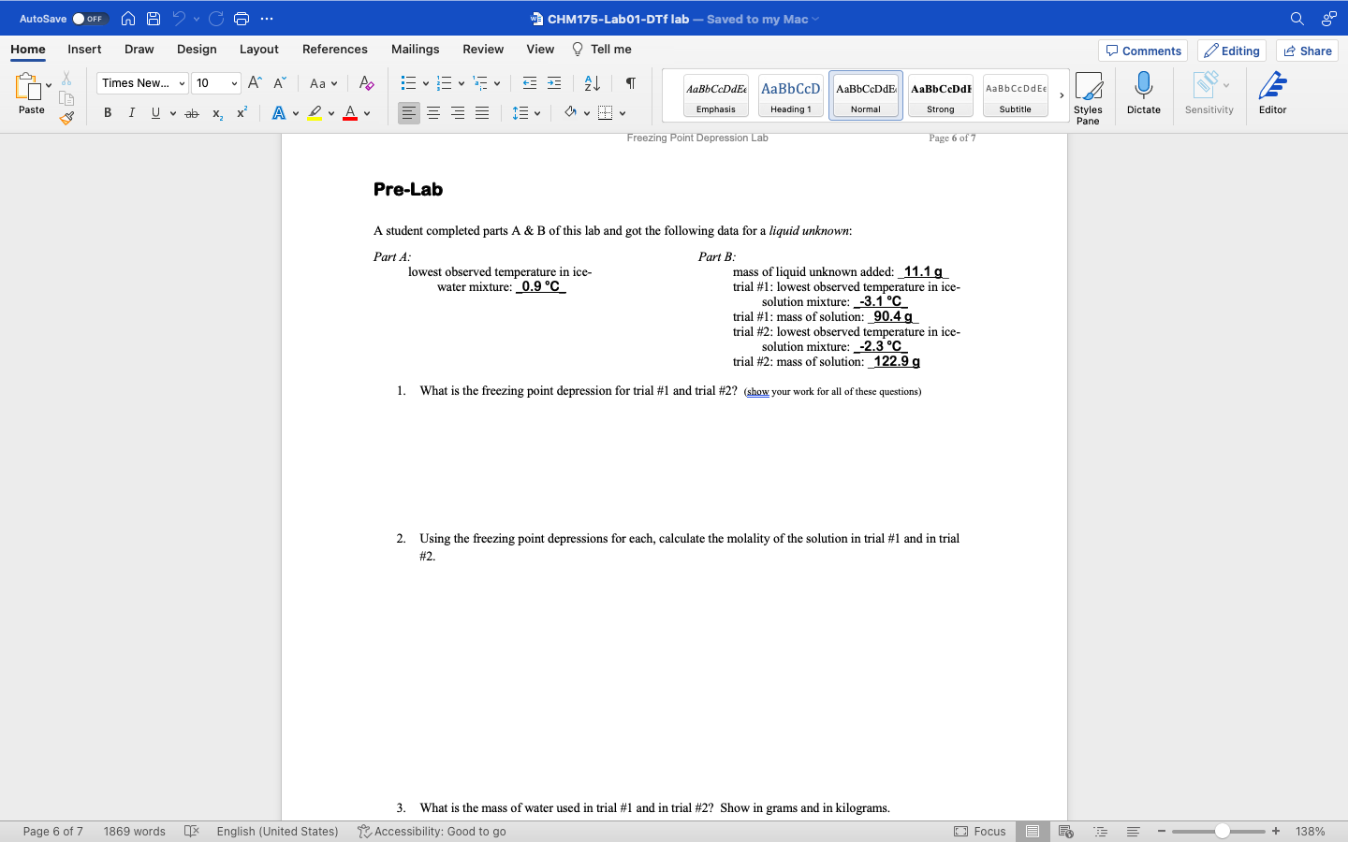Open the search magnifier icon
The image size is (1348, 842).
click(1297, 19)
